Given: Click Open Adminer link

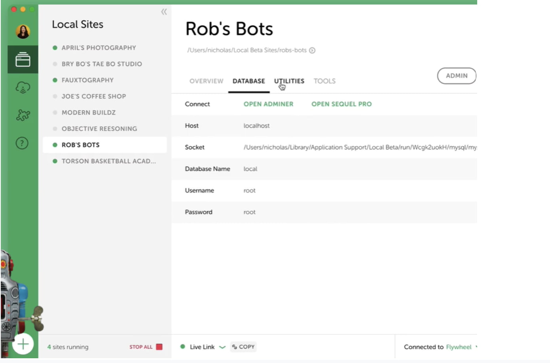Looking at the screenshot, I should coord(268,104).
